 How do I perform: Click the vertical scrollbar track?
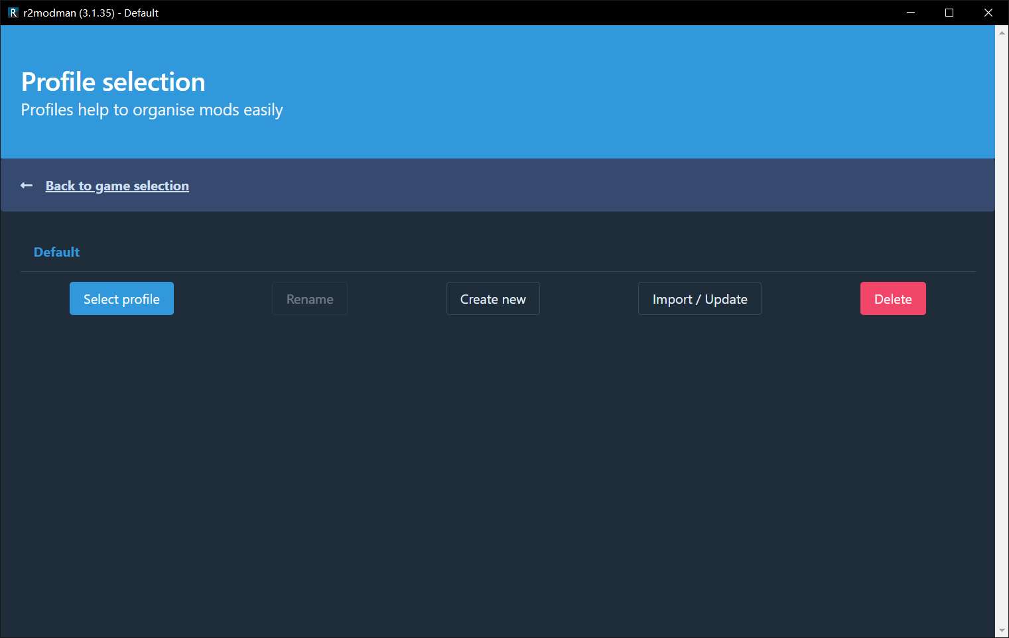click(1002, 332)
